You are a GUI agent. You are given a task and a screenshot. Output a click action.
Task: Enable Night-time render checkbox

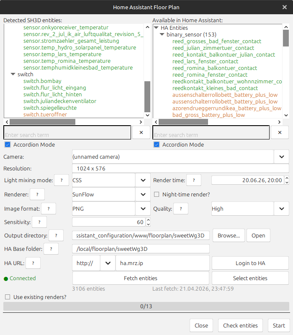(x=157, y=194)
